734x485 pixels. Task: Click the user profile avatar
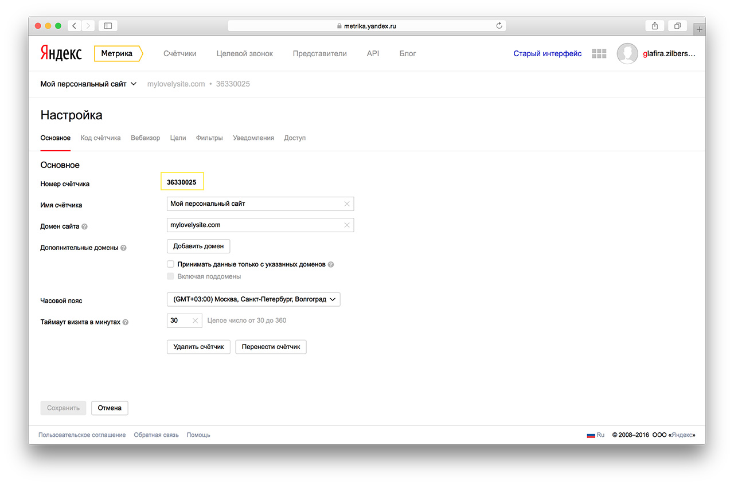pos(627,53)
